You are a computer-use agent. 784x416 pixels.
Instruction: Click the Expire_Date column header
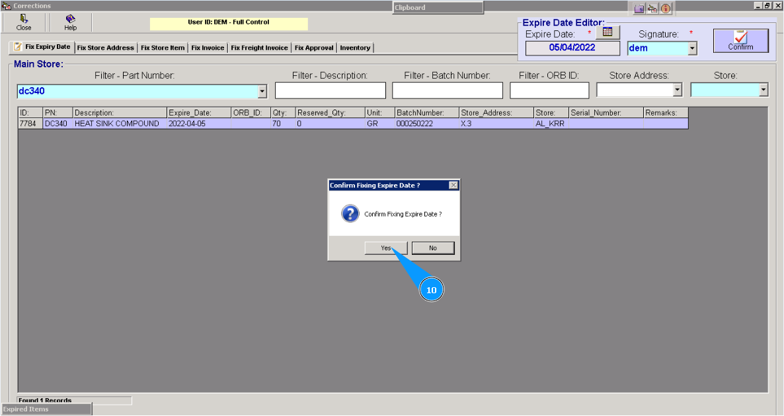(x=199, y=113)
